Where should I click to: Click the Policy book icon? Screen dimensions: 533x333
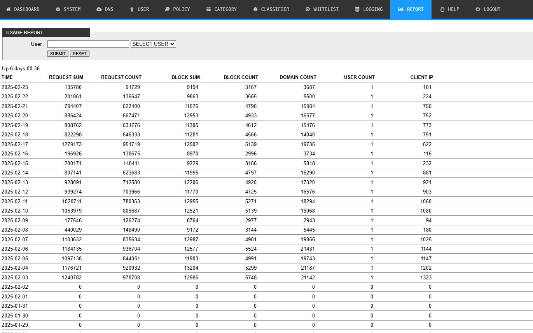pos(167,9)
